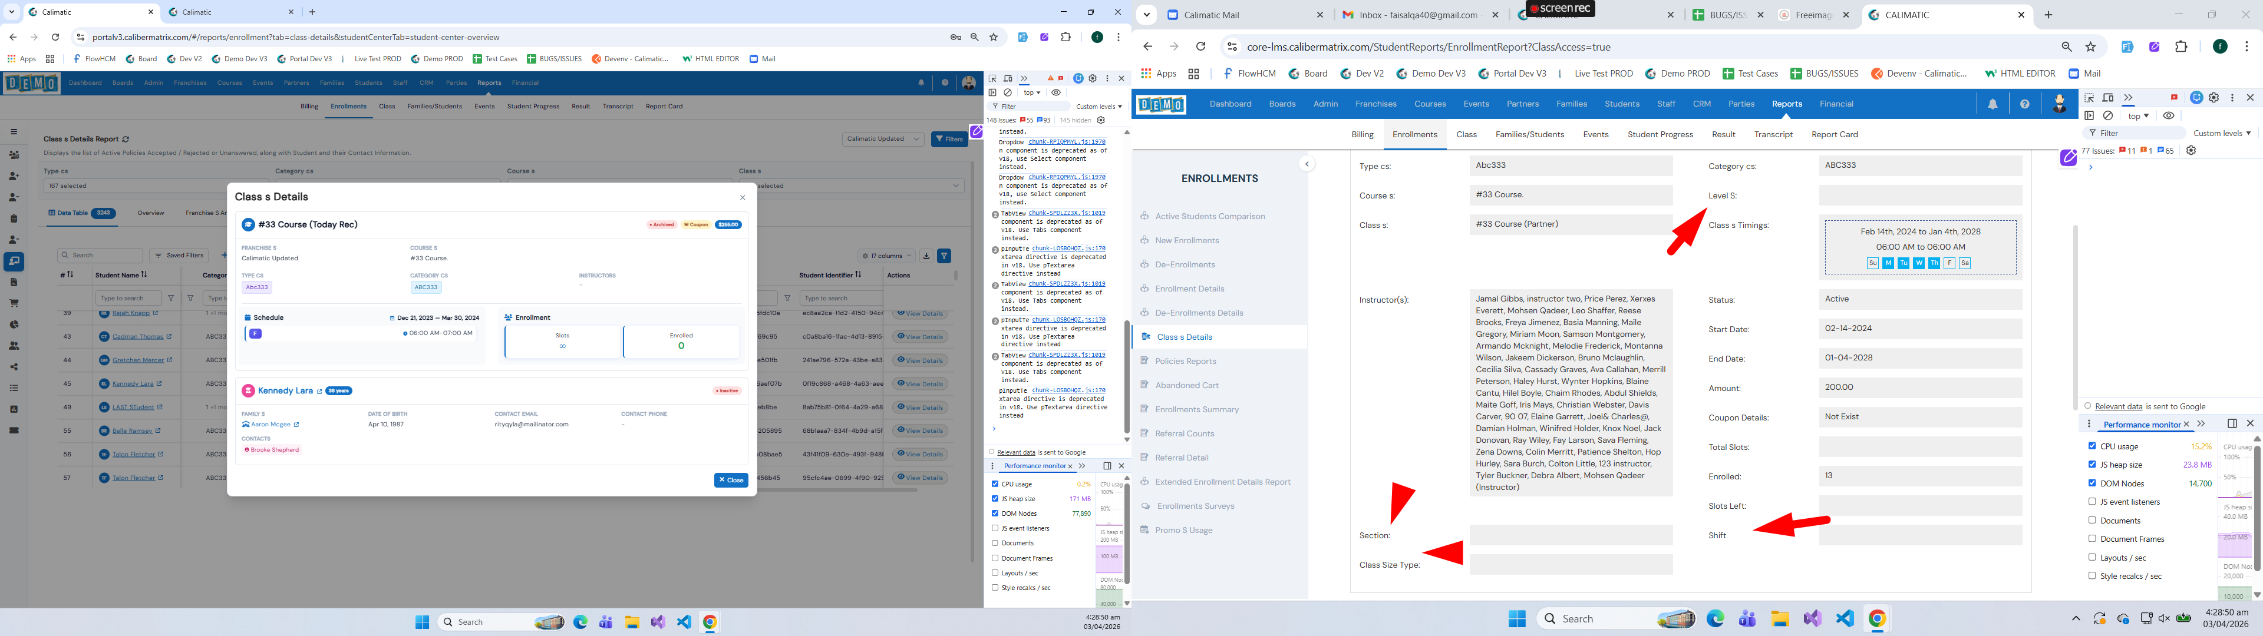The width and height of the screenshot is (2263, 636).
Task: Click the notification bell icon
Action: (x=1993, y=105)
